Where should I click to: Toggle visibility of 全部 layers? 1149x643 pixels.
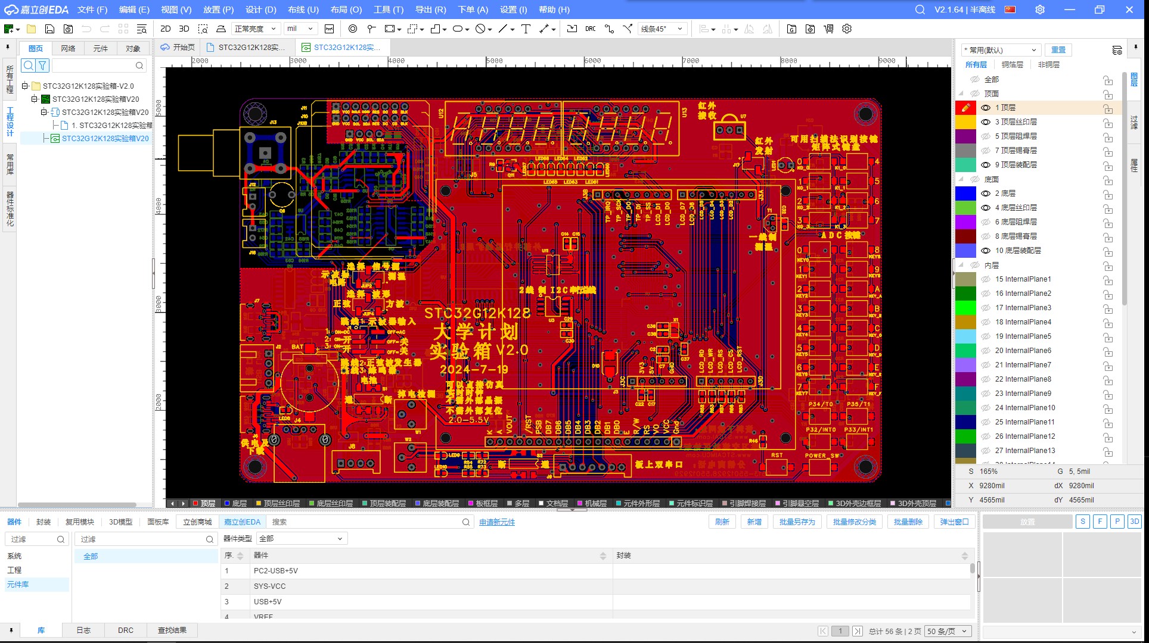point(975,79)
